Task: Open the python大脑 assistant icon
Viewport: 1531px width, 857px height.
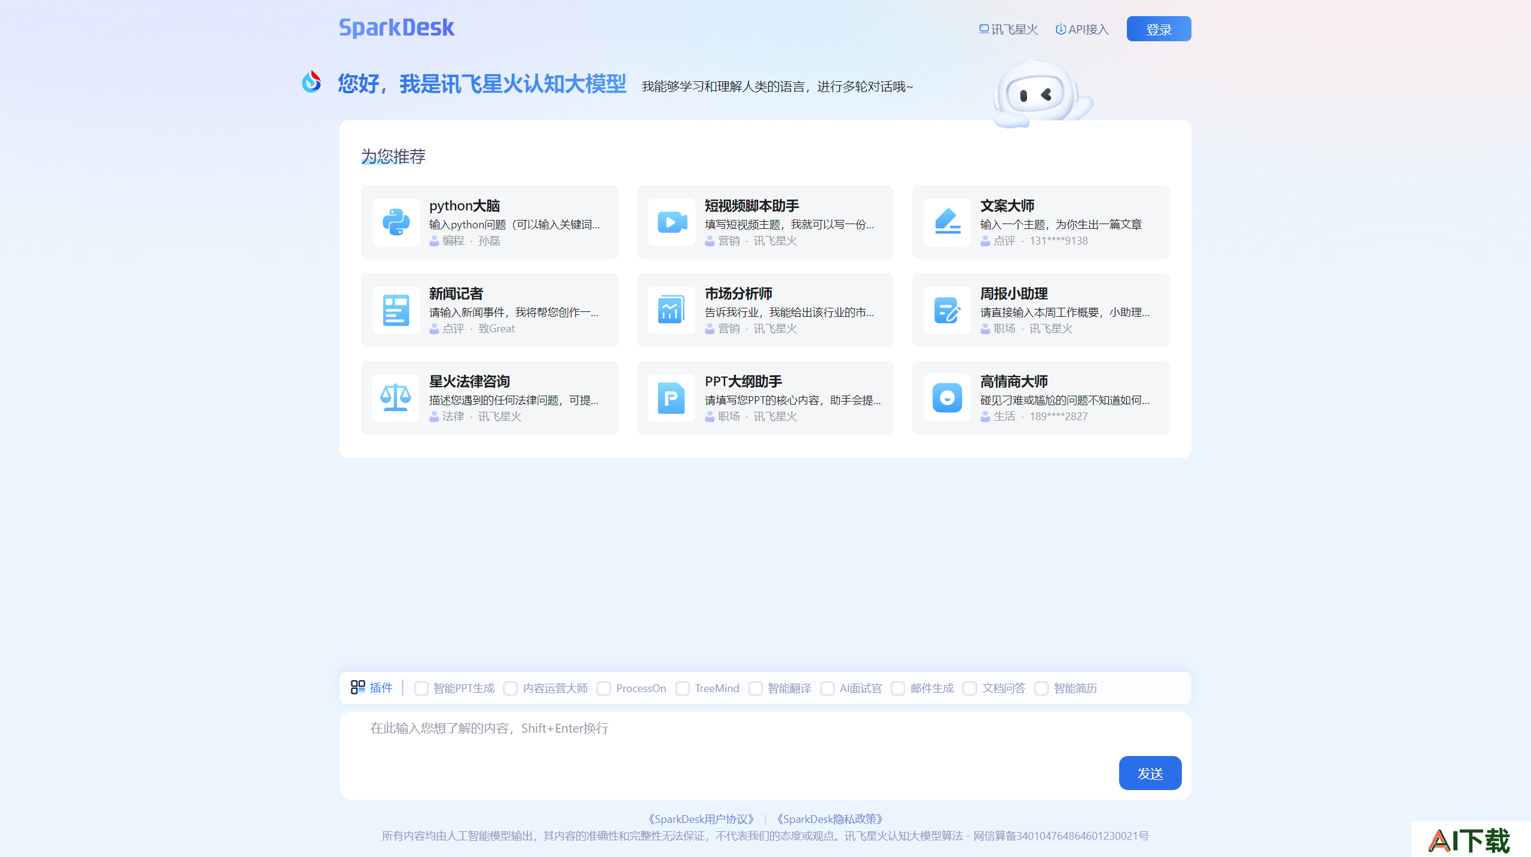Action: (x=396, y=222)
